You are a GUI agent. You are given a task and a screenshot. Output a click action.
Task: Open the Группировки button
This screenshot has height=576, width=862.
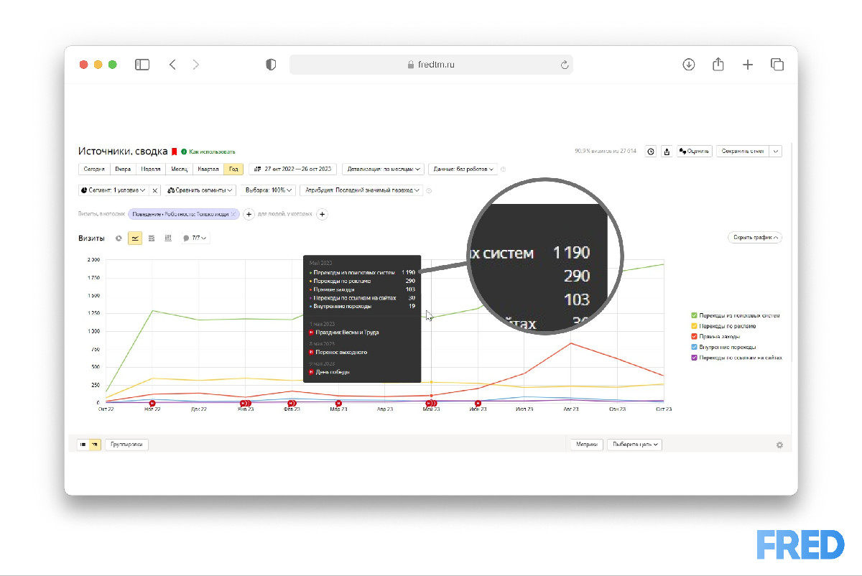(x=126, y=445)
